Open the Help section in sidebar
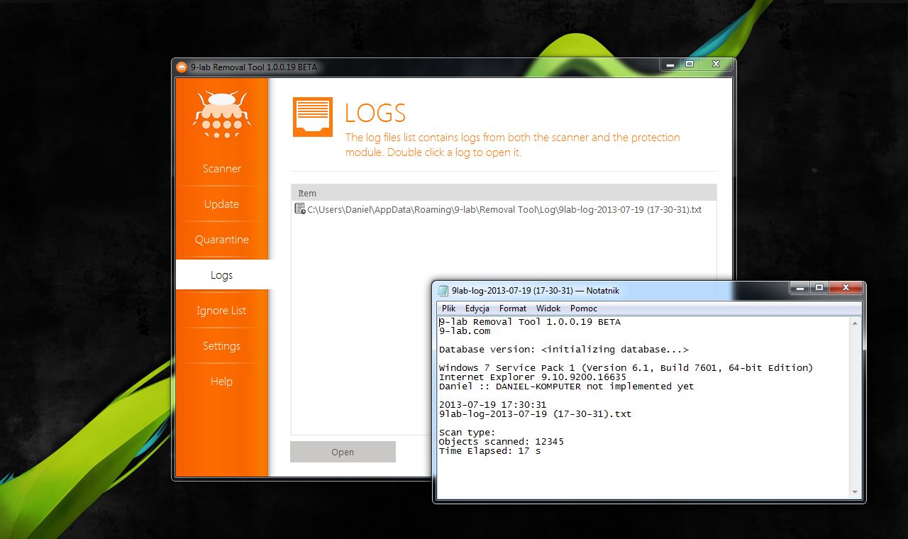908x539 pixels. (x=222, y=382)
